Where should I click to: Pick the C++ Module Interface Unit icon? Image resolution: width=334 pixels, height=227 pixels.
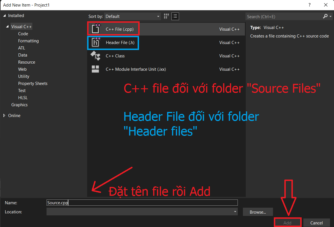pyautogui.click(x=95, y=69)
